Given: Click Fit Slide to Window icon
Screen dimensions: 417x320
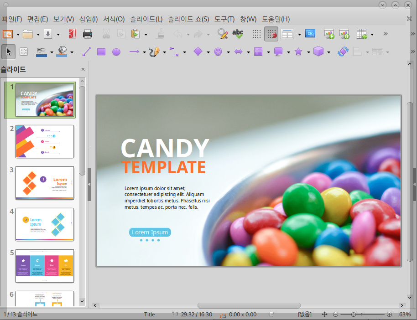Looking at the screenshot, I should coord(324,315).
